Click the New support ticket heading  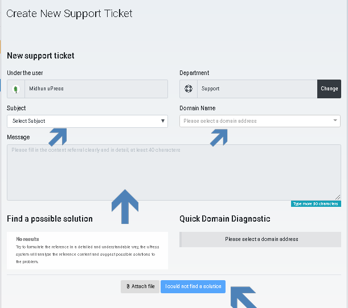click(40, 56)
